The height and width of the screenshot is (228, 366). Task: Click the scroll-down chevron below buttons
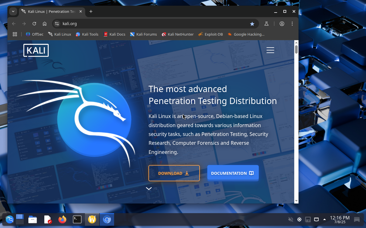coord(149,188)
